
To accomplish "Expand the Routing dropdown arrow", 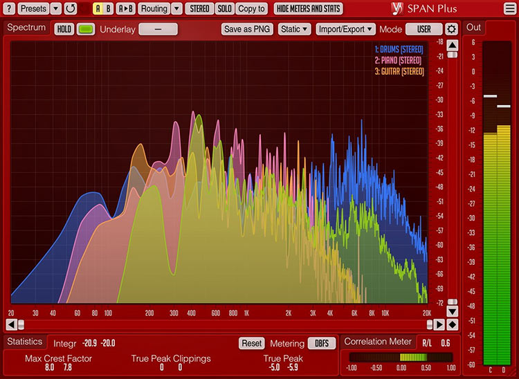I will 177,8.
